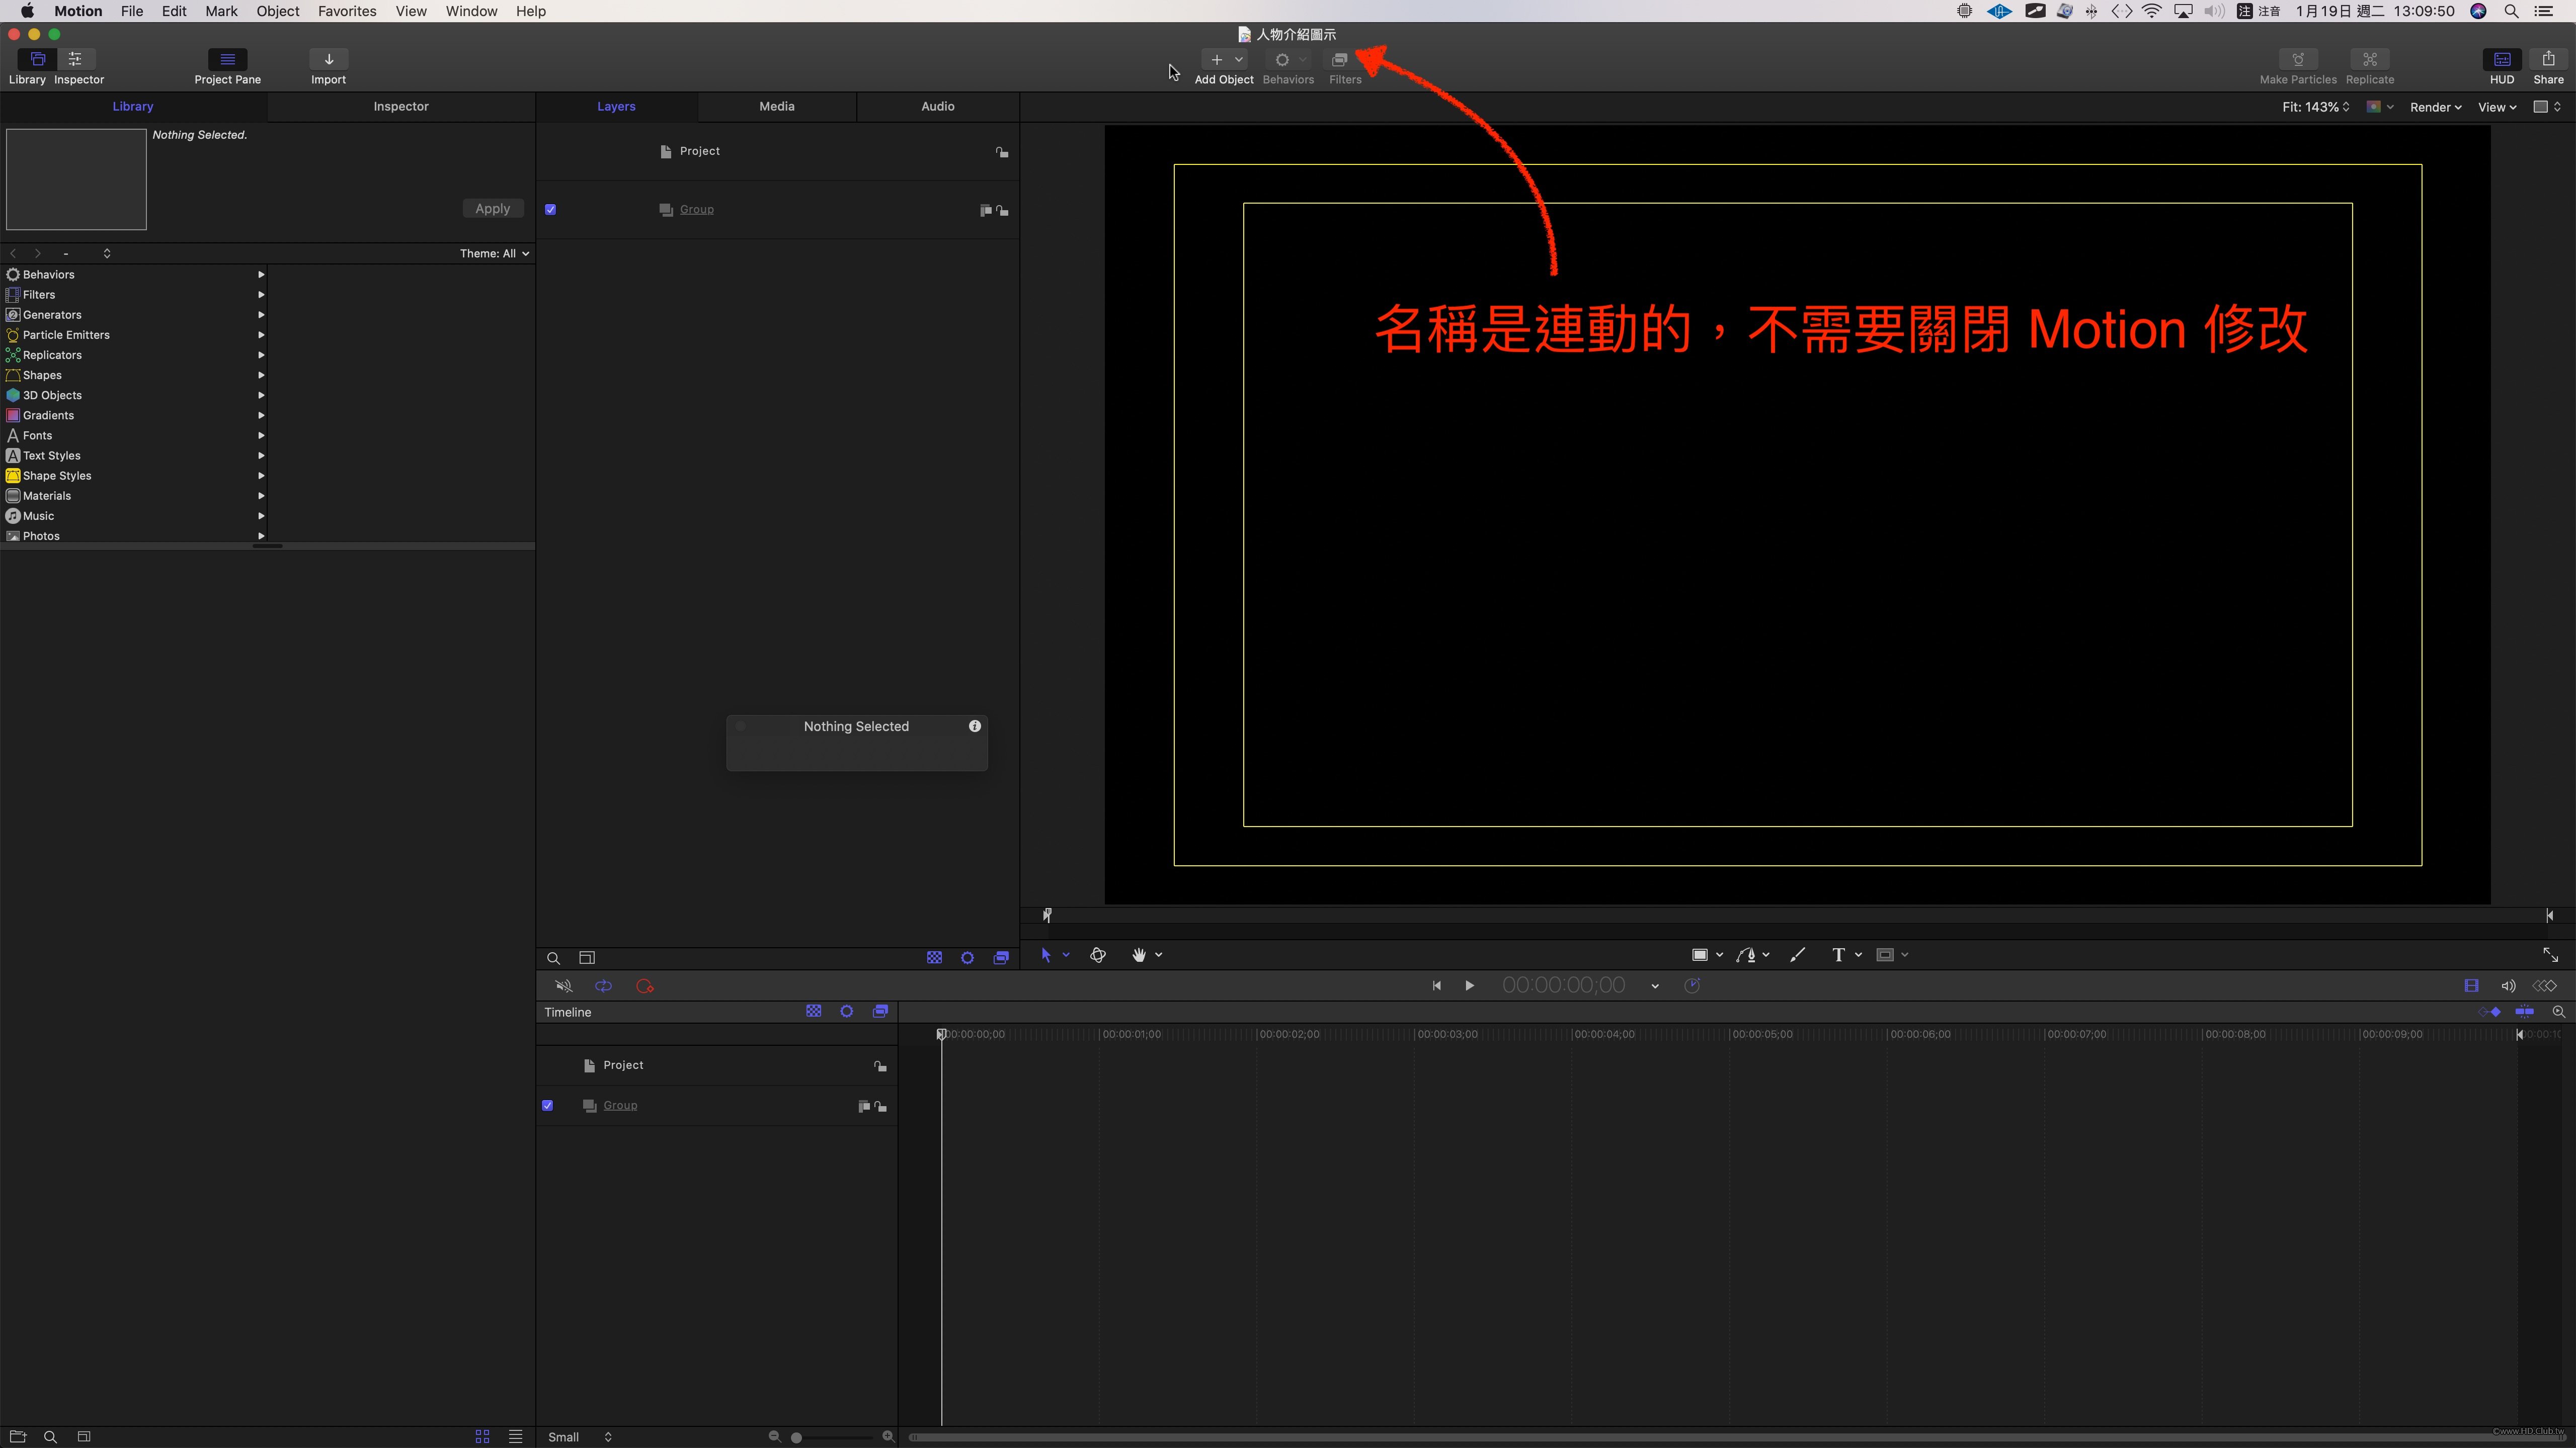Image resolution: width=2576 pixels, height=1448 pixels.
Task: Click the Import toolbar icon
Action: tap(328, 60)
